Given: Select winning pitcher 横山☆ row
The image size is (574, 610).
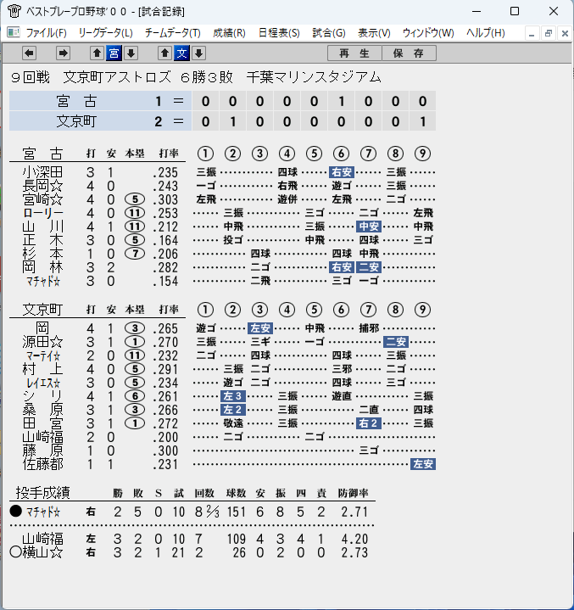Looking at the screenshot, I should (188, 552).
